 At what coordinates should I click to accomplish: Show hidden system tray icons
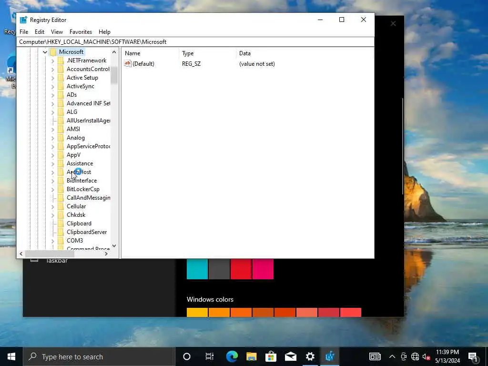(392, 356)
